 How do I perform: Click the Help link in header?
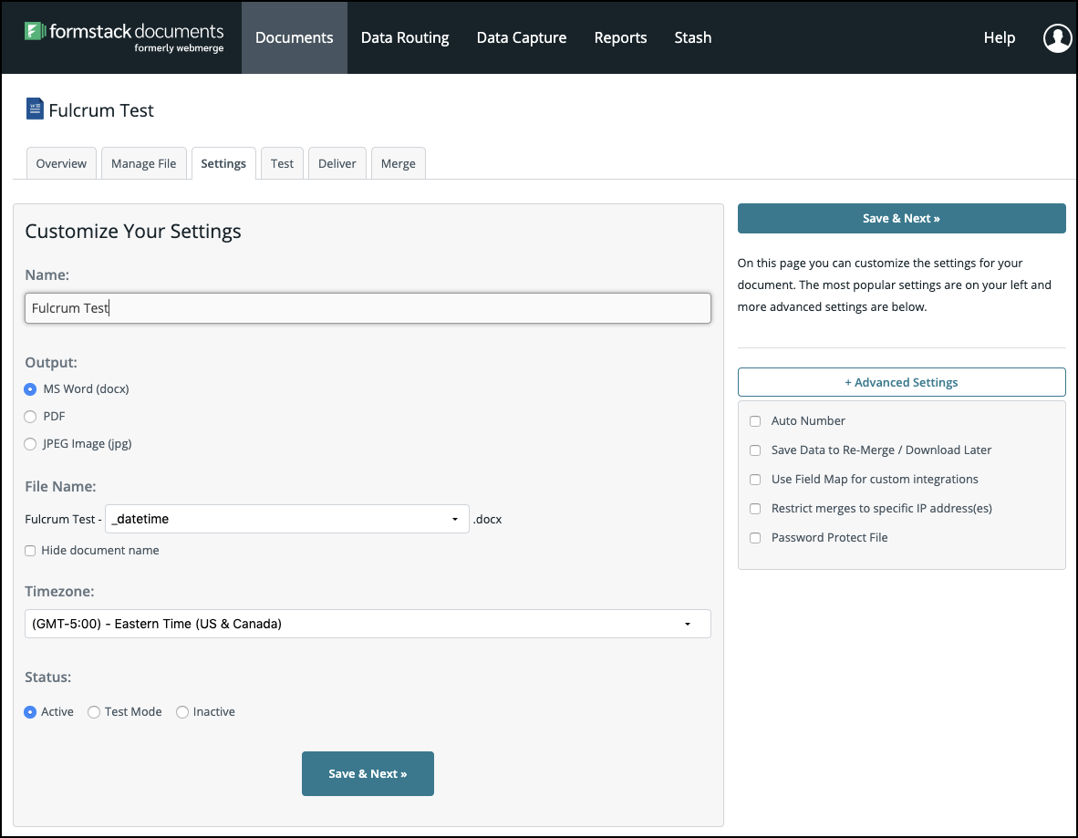point(999,38)
